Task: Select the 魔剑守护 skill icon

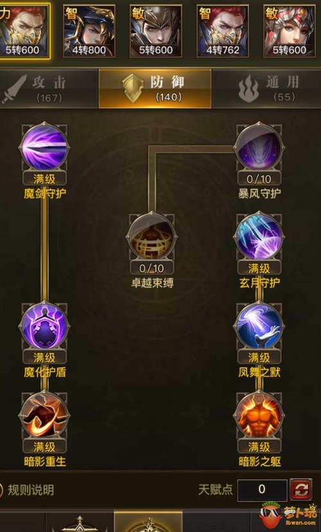Action: point(44,147)
